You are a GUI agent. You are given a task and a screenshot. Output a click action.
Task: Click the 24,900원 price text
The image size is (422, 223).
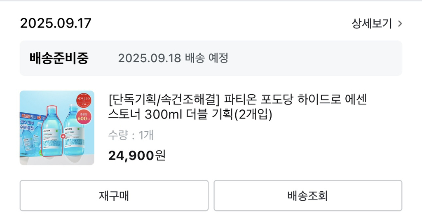point(137,155)
